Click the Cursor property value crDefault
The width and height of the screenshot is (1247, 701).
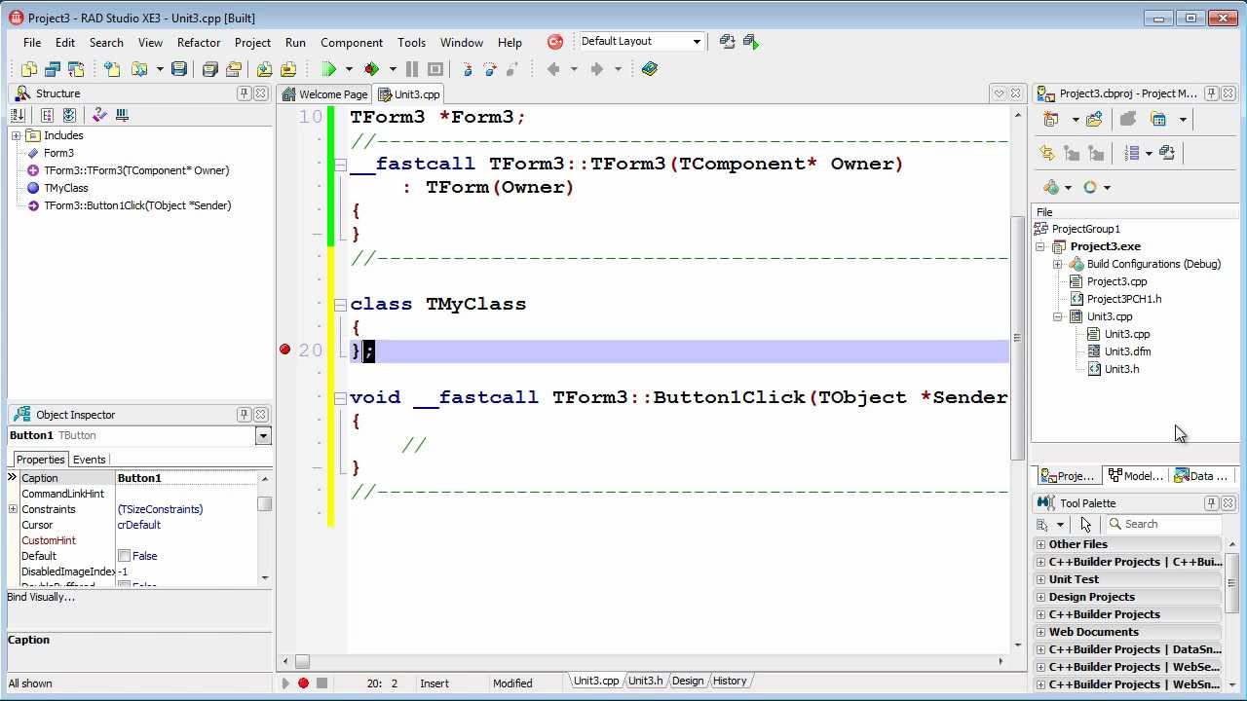pyautogui.click(x=185, y=525)
